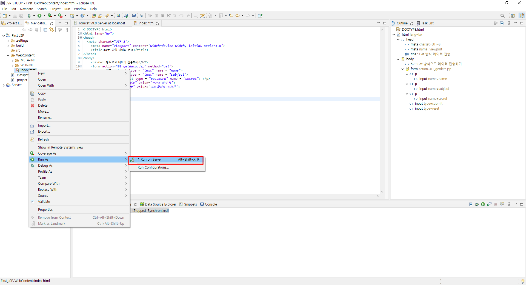Switch to the Task List tab
The image size is (526, 285).
point(425,23)
